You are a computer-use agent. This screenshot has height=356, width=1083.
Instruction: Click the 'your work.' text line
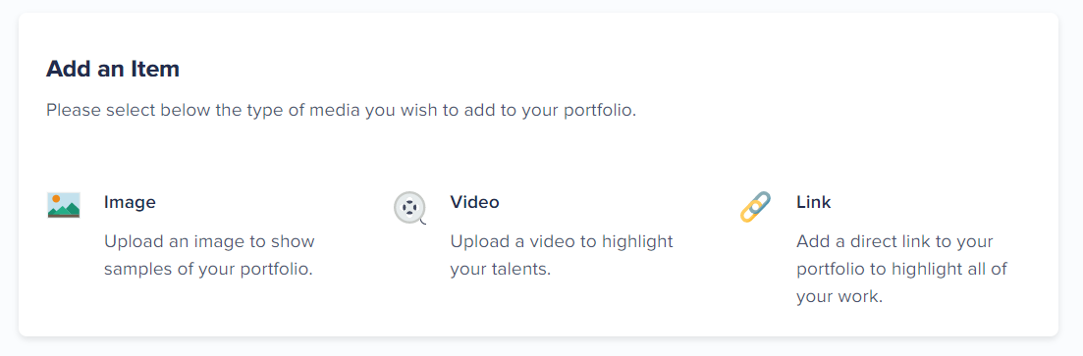(x=839, y=297)
